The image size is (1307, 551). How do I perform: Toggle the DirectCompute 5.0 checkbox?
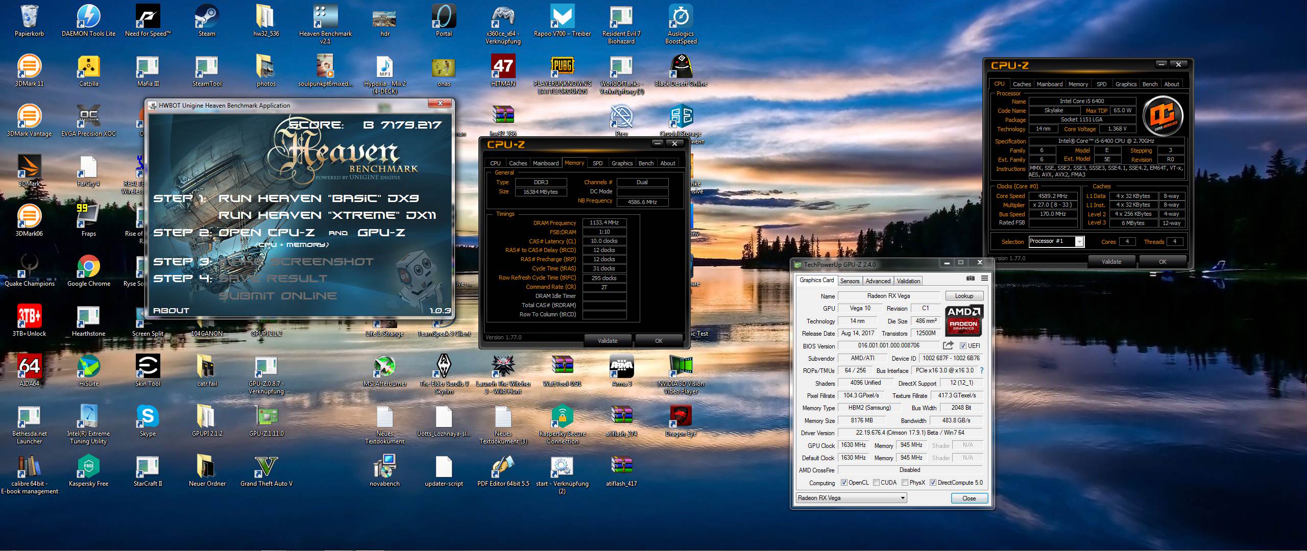click(933, 482)
